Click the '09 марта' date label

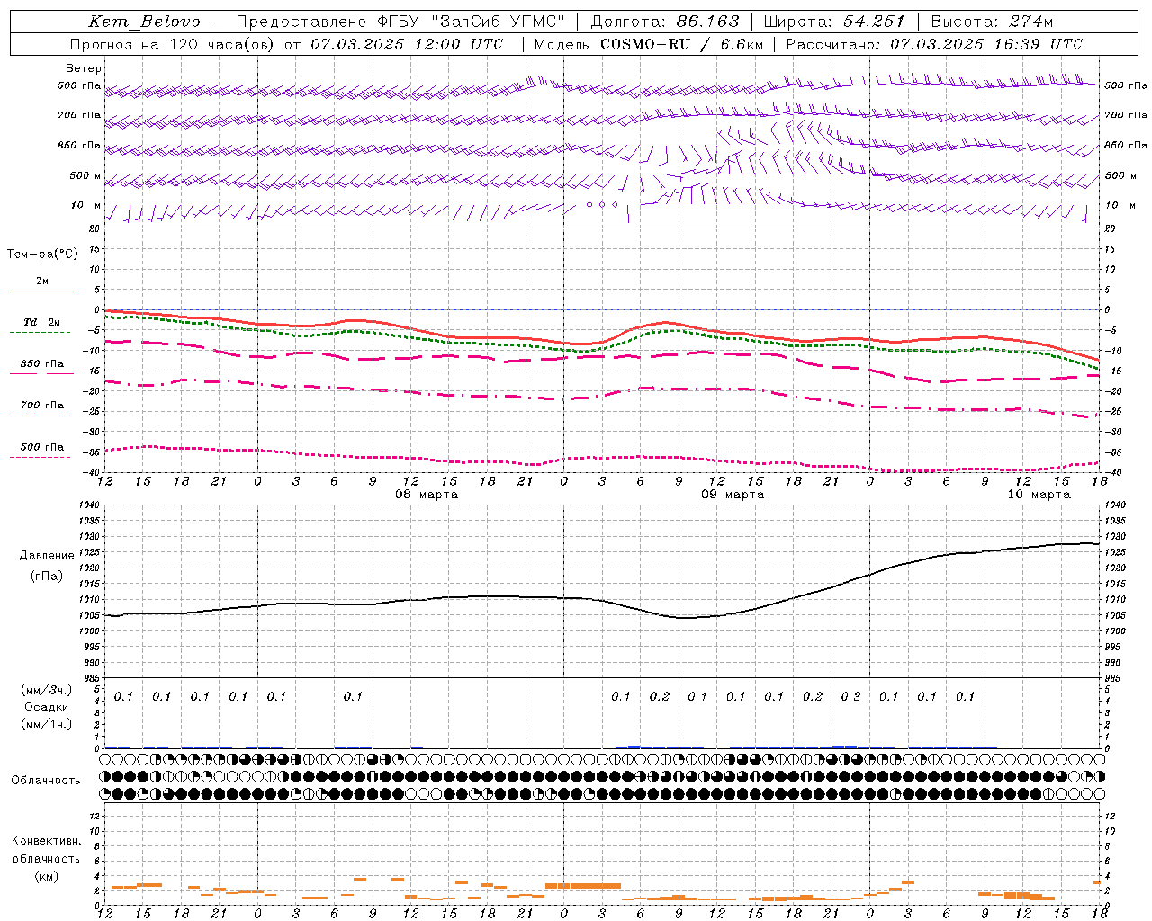pos(733,495)
